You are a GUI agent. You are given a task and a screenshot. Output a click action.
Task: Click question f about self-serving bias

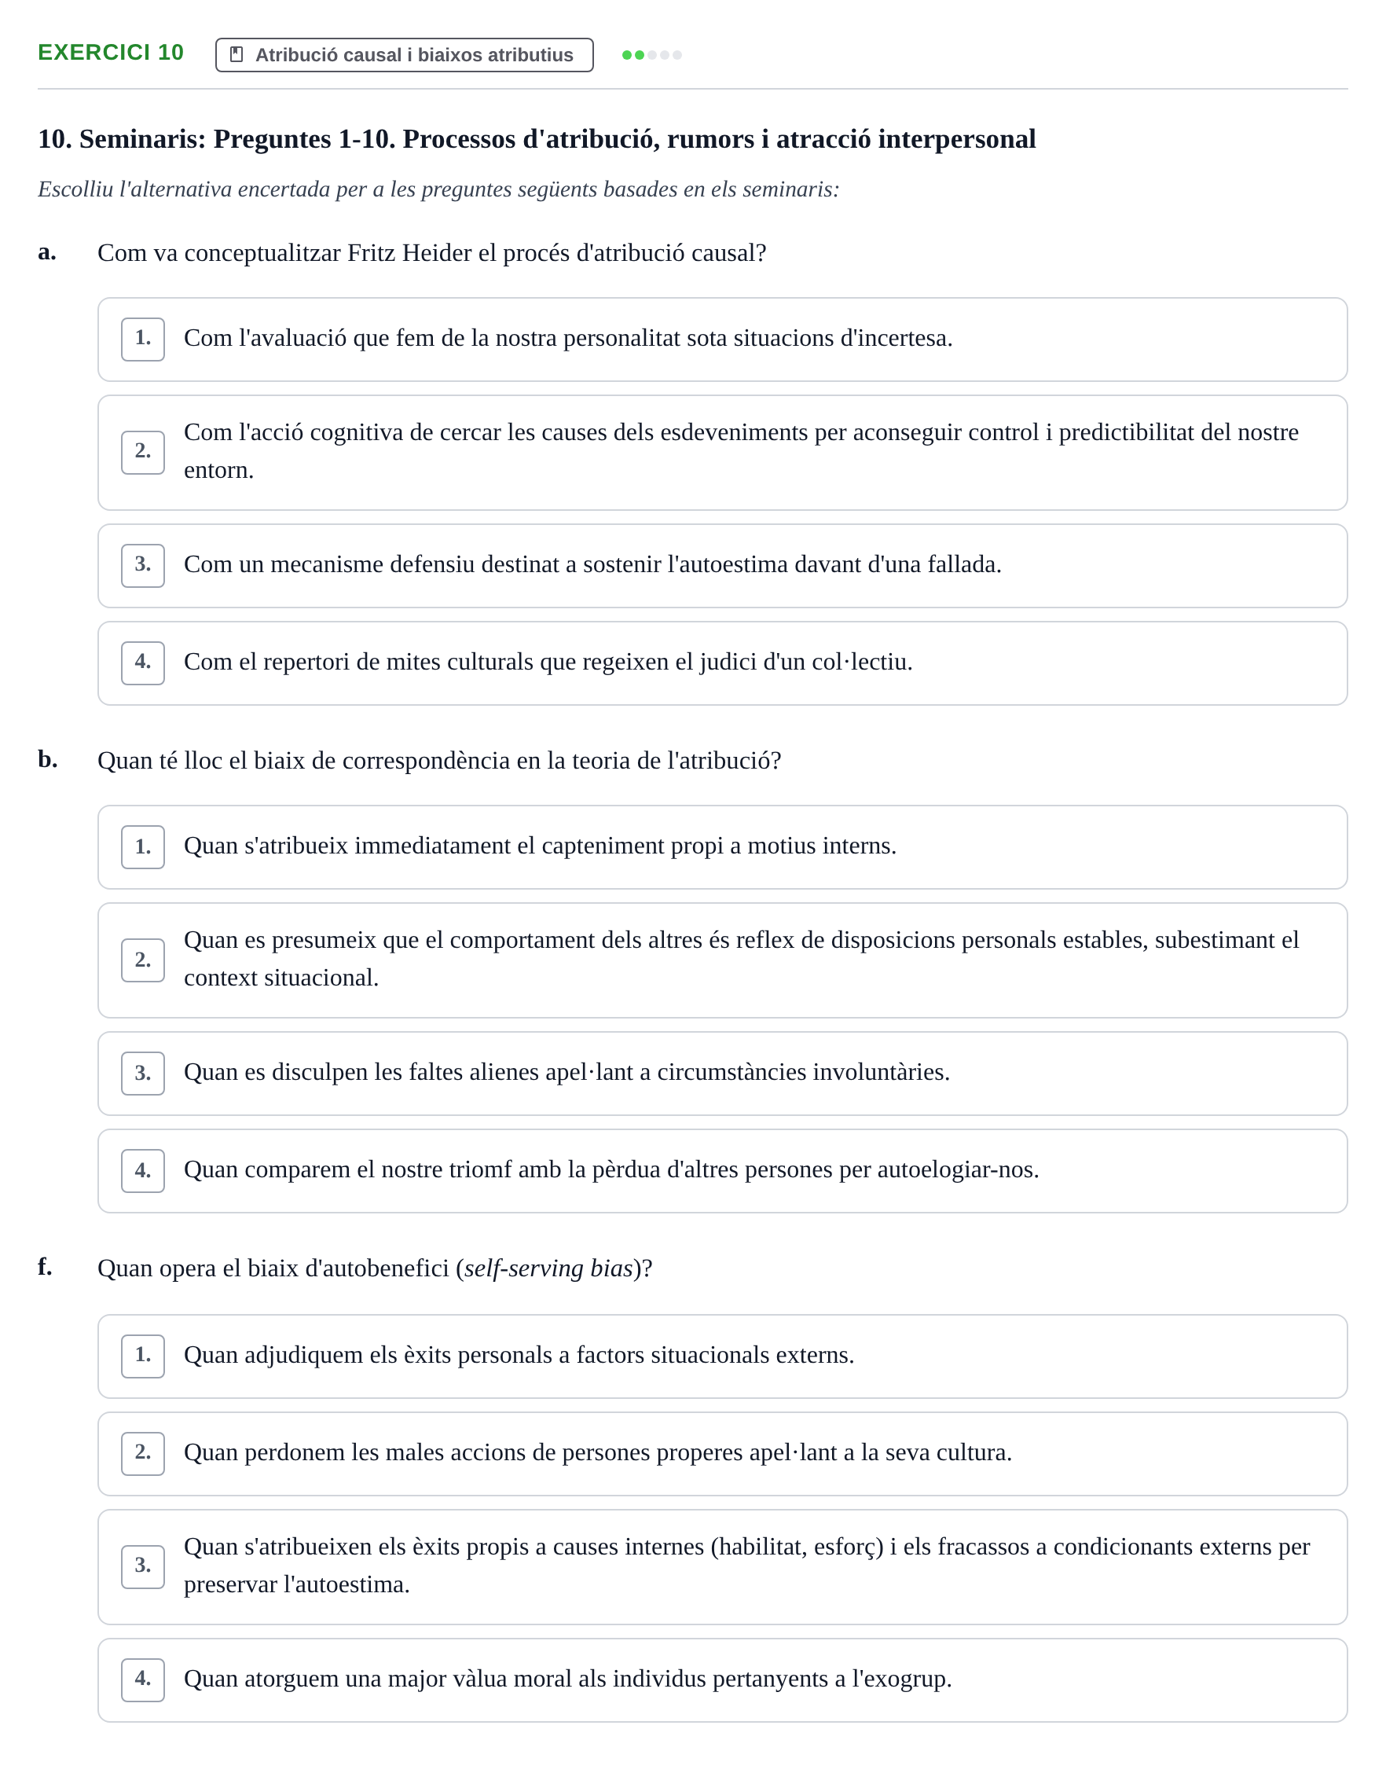pos(375,1268)
